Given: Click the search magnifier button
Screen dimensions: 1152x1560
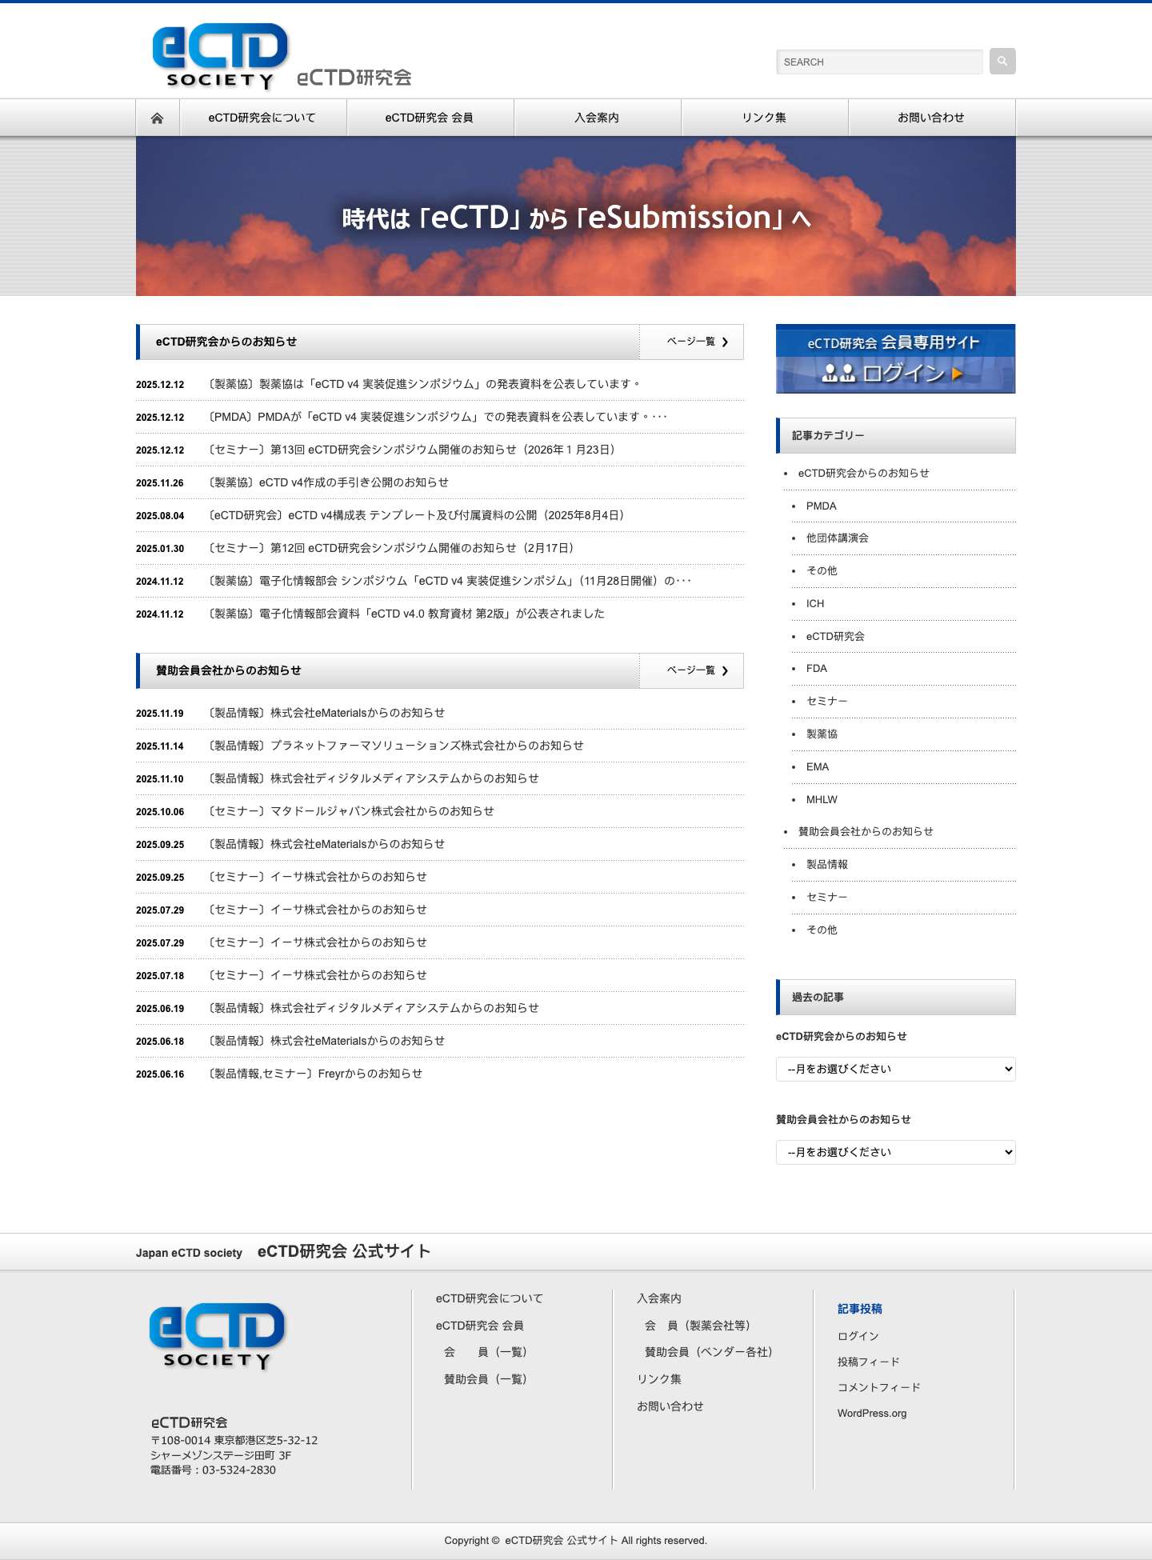Looking at the screenshot, I should click(x=1002, y=62).
